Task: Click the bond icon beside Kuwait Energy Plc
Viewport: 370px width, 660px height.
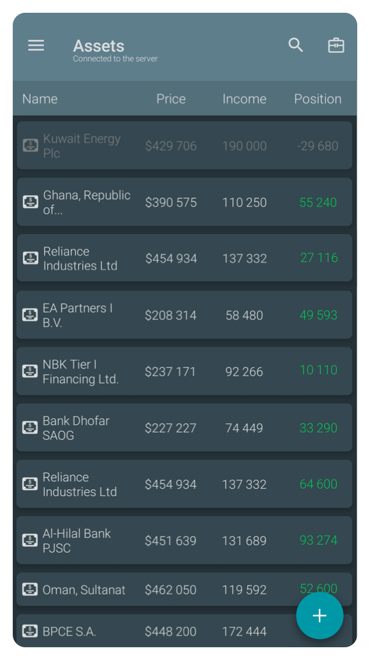Action: click(31, 145)
